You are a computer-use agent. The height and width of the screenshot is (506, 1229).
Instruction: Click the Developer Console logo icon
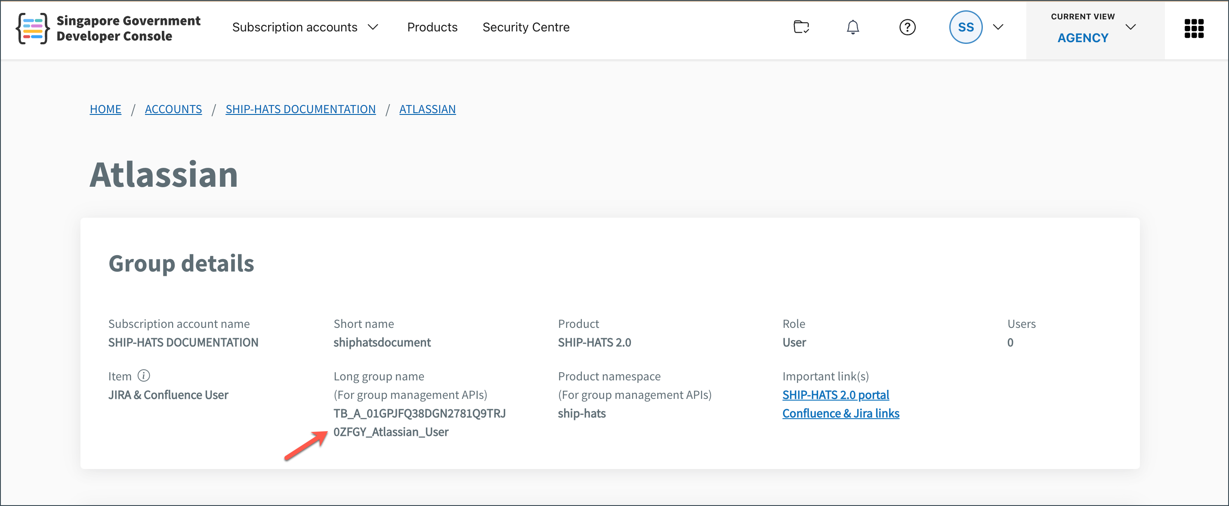(32, 28)
